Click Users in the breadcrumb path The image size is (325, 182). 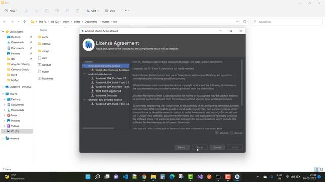(x=66, y=22)
